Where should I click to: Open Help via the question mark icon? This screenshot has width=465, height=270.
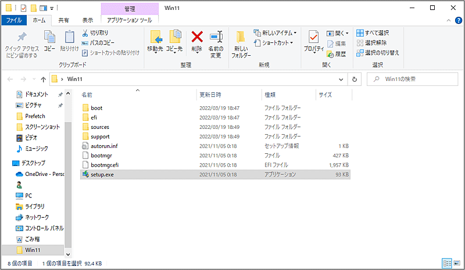(x=459, y=20)
